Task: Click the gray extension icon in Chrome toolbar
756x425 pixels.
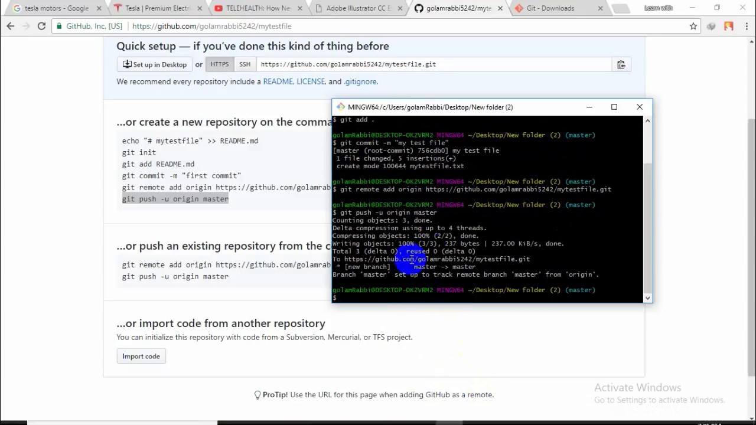Action: click(x=711, y=26)
